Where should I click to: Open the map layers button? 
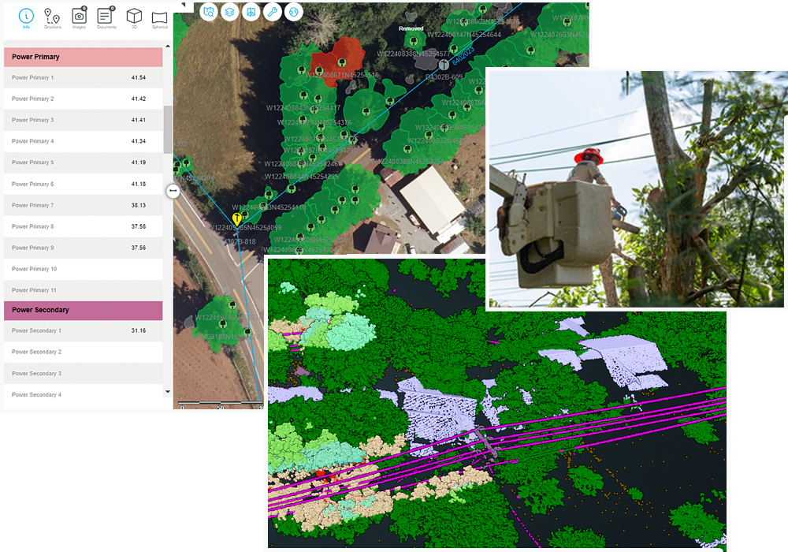coord(229,12)
